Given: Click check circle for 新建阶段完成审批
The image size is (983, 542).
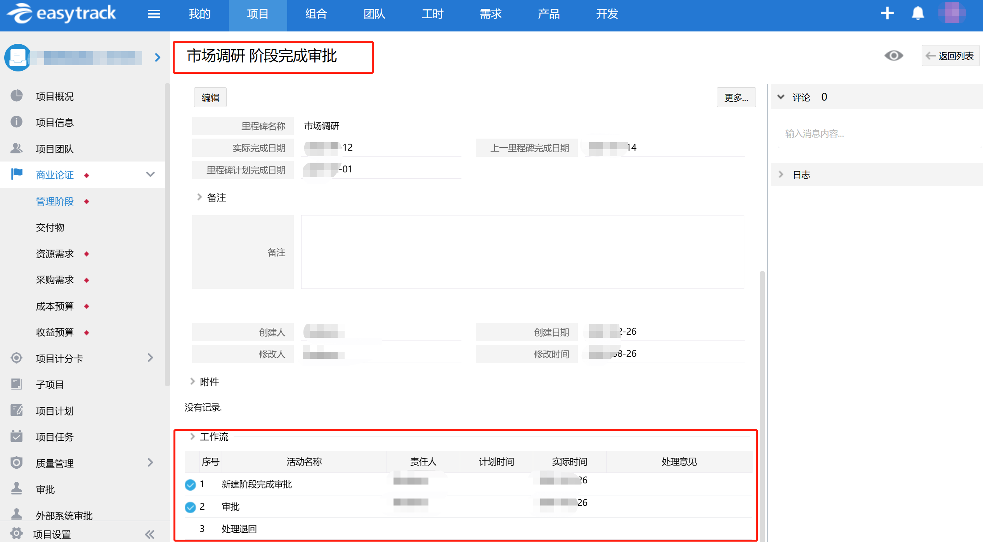Looking at the screenshot, I should click(x=190, y=485).
